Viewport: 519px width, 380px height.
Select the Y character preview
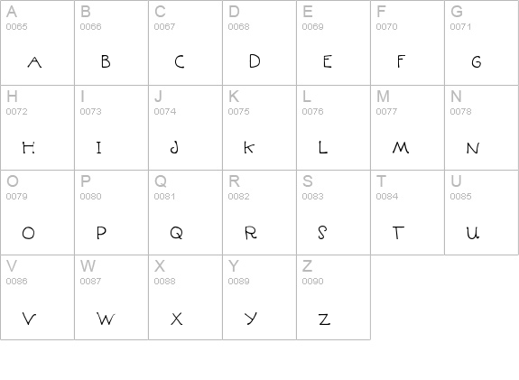[x=251, y=319]
